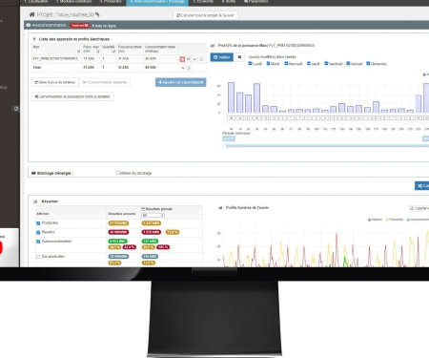Uncheck the Lundi day checkbox
Screen dimensions: 429x358
pyautogui.click(x=250, y=64)
